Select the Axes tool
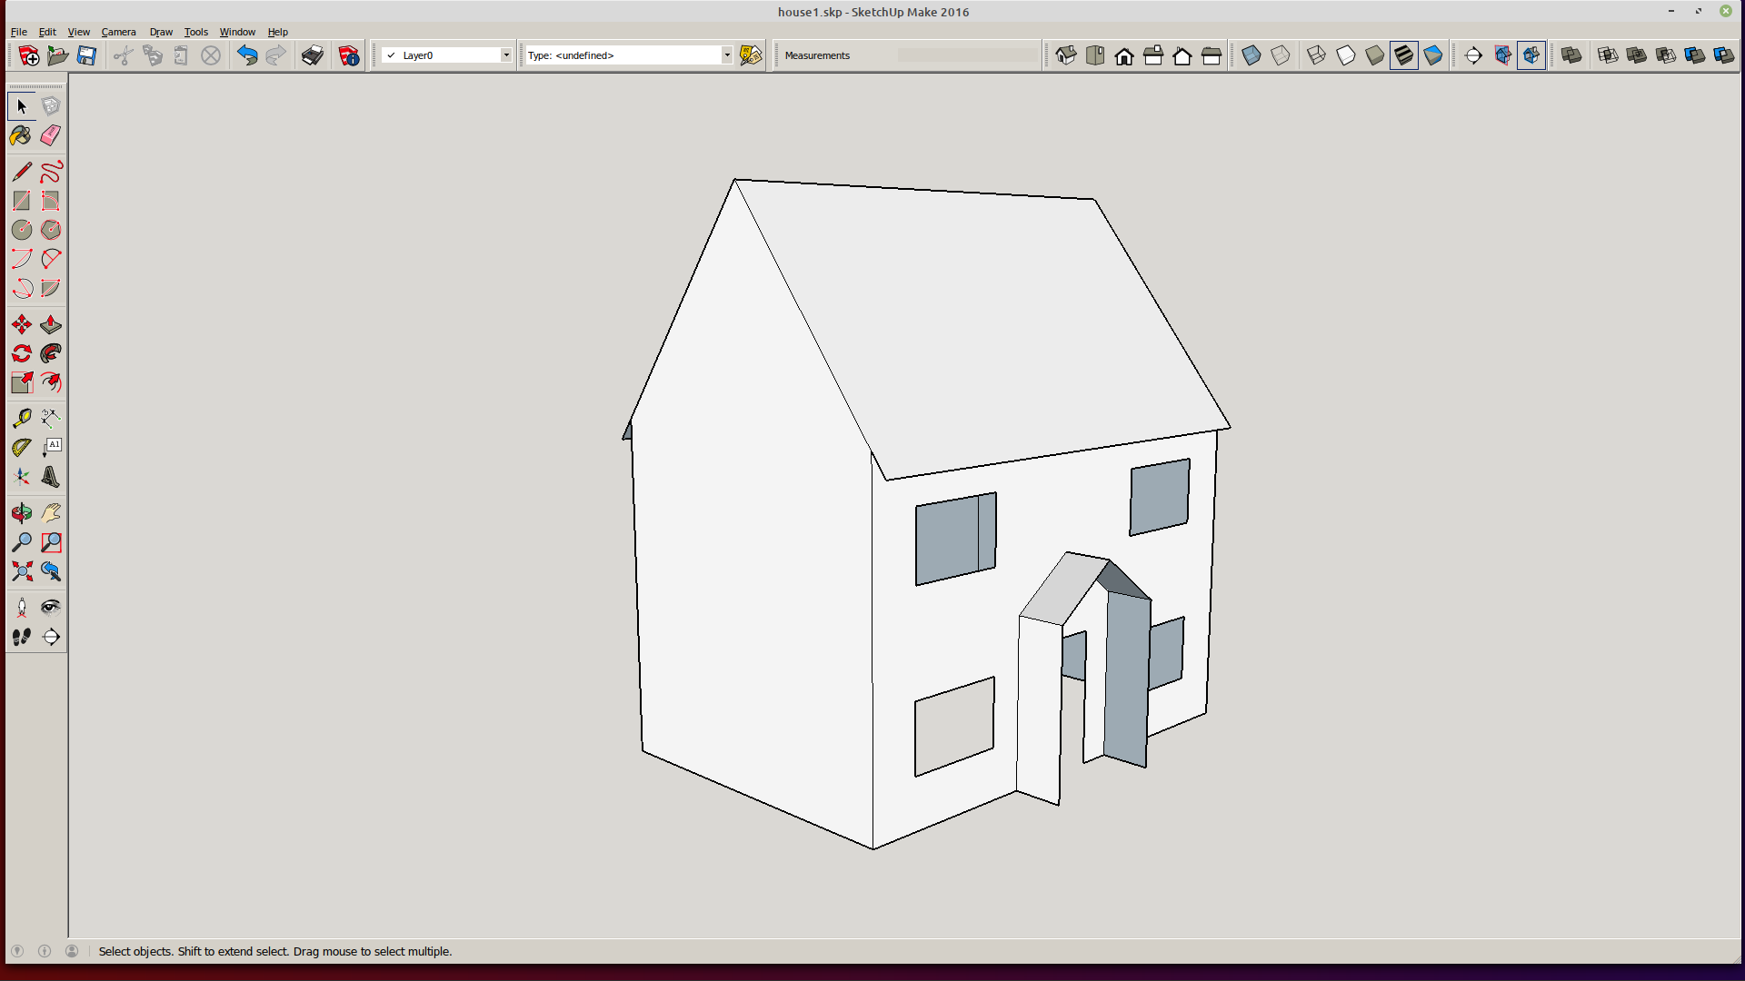This screenshot has width=1745, height=981. click(x=22, y=476)
